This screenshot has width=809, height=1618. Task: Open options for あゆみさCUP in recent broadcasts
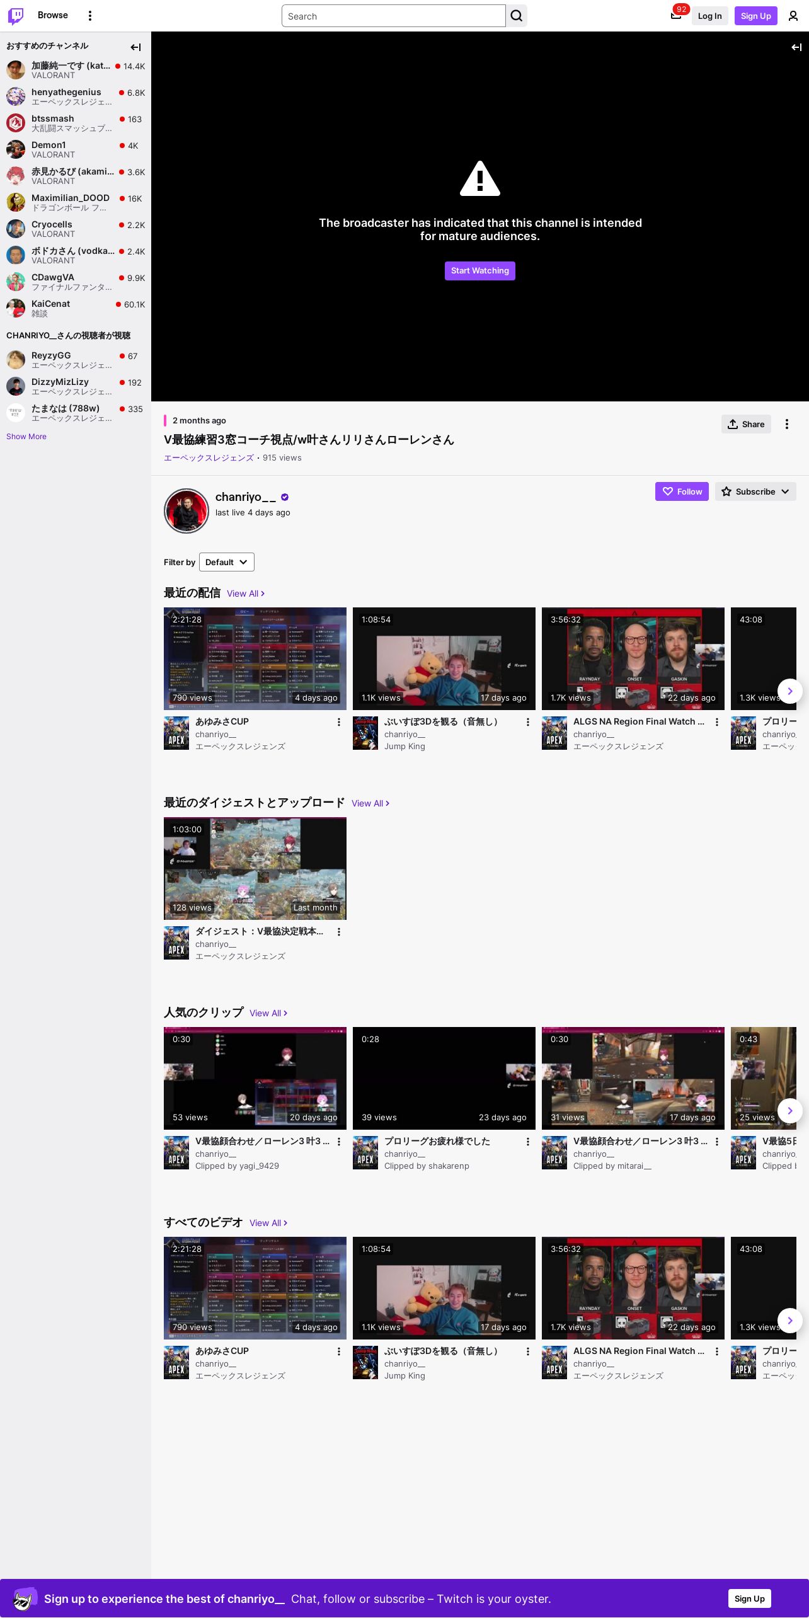point(339,722)
